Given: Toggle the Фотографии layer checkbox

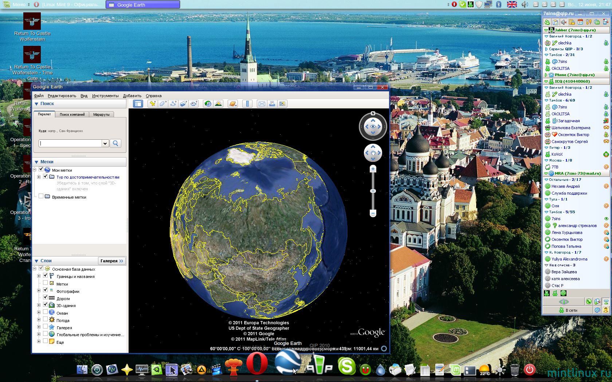Looking at the screenshot, I should (46, 290).
